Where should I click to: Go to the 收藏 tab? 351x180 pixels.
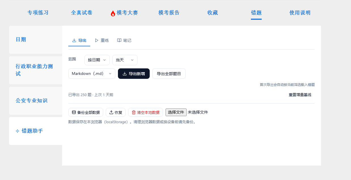pos(213,13)
